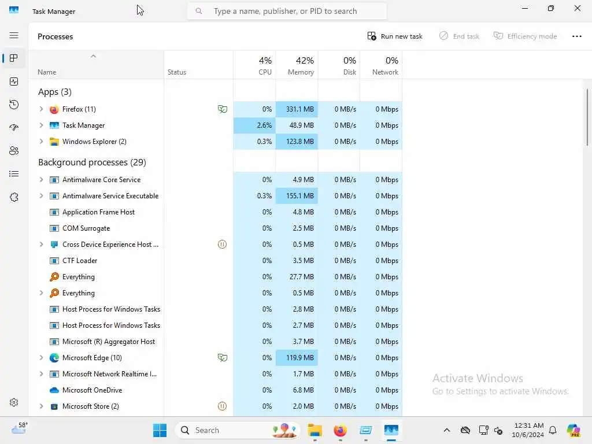The width and height of the screenshot is (592, 444).
Task: Select the Processes page icon in sidebar
Action: point(14,58)
